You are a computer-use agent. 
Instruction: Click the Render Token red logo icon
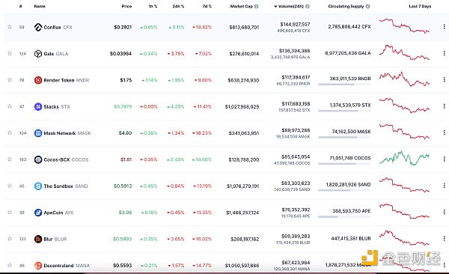point(38,80)
